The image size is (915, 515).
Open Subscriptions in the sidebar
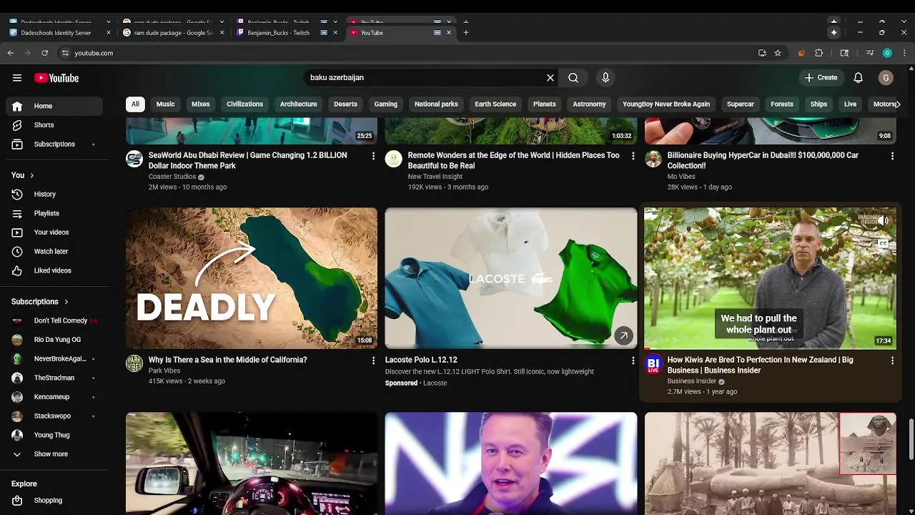tap(54, 144)
